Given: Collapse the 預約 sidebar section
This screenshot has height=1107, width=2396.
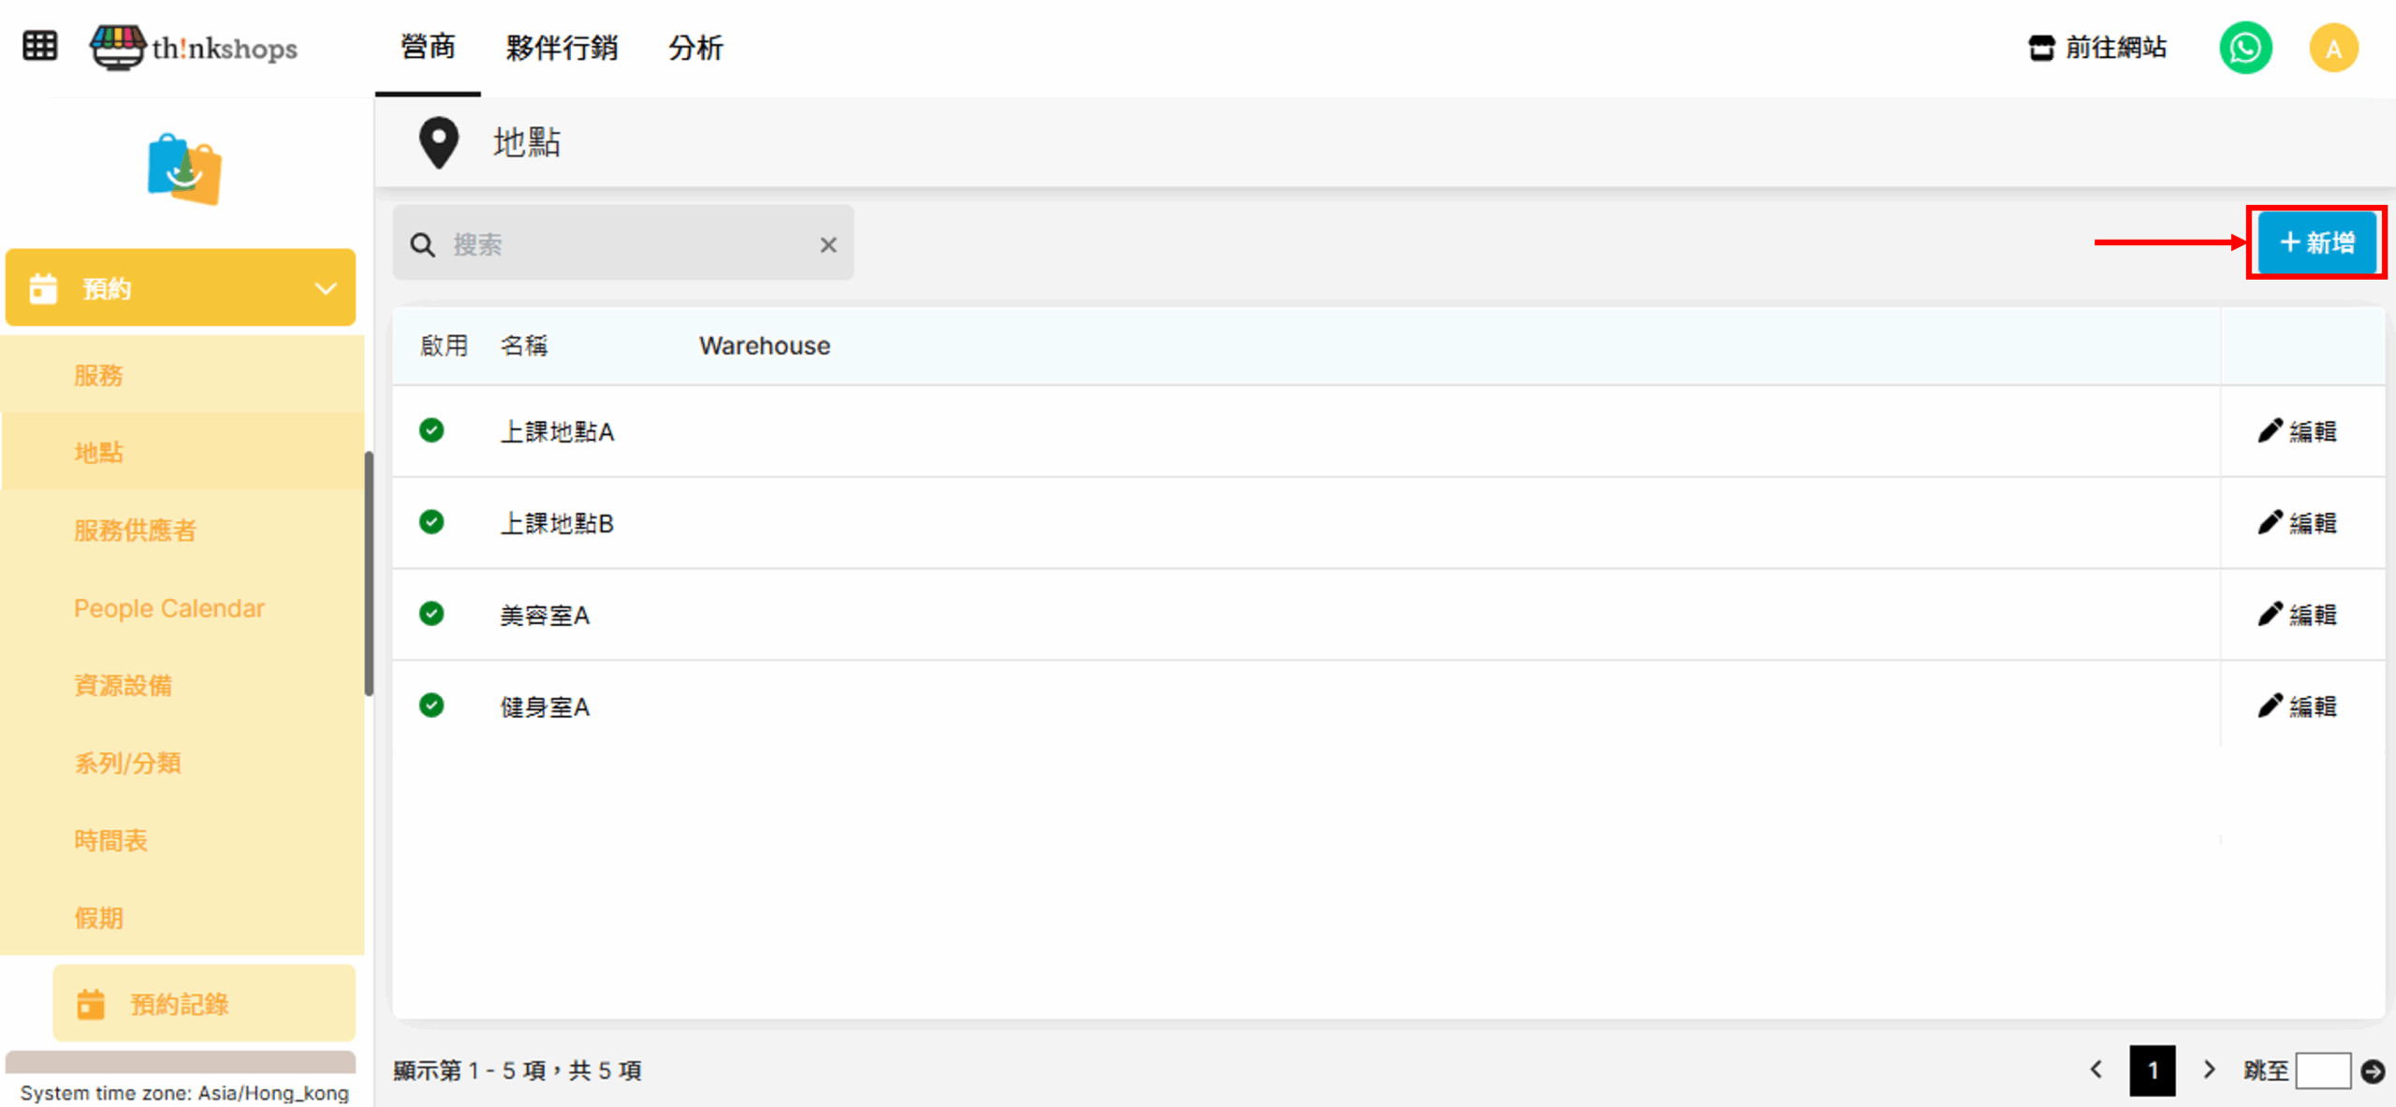Looking at the screenshot, I should coord(325,288).
